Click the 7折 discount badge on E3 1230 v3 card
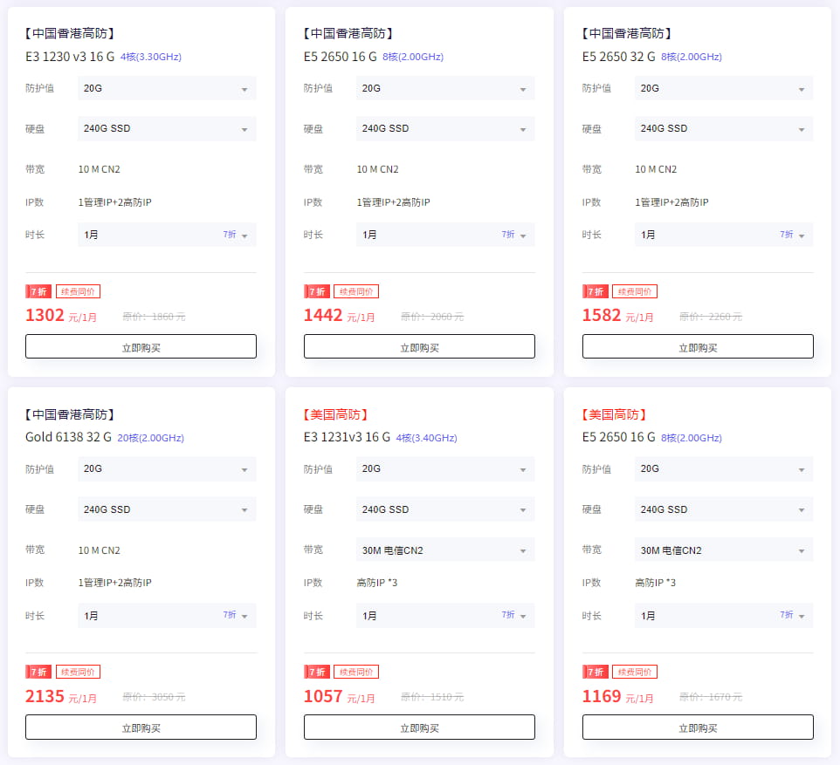 coord(38,291)
